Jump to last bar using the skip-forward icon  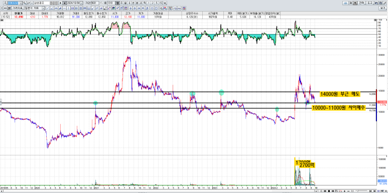coord(374,191)
